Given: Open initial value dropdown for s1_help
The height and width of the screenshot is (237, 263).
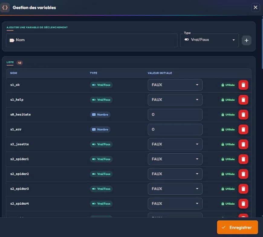Looking at the screenshot, I should coord(175,100).
